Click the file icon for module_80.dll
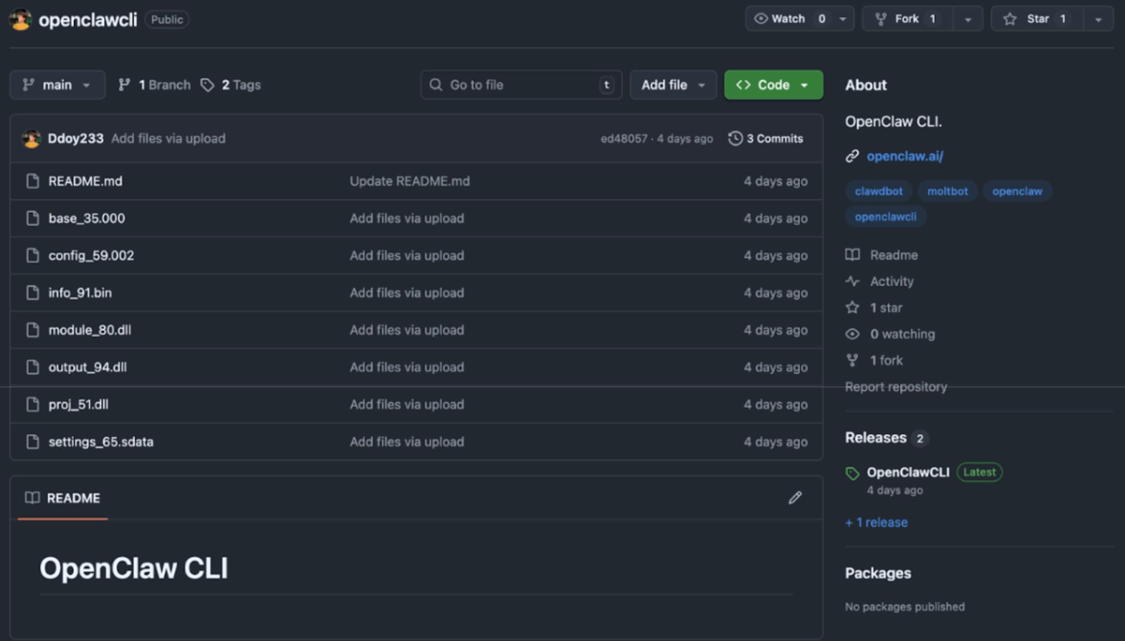 (33, 330)
